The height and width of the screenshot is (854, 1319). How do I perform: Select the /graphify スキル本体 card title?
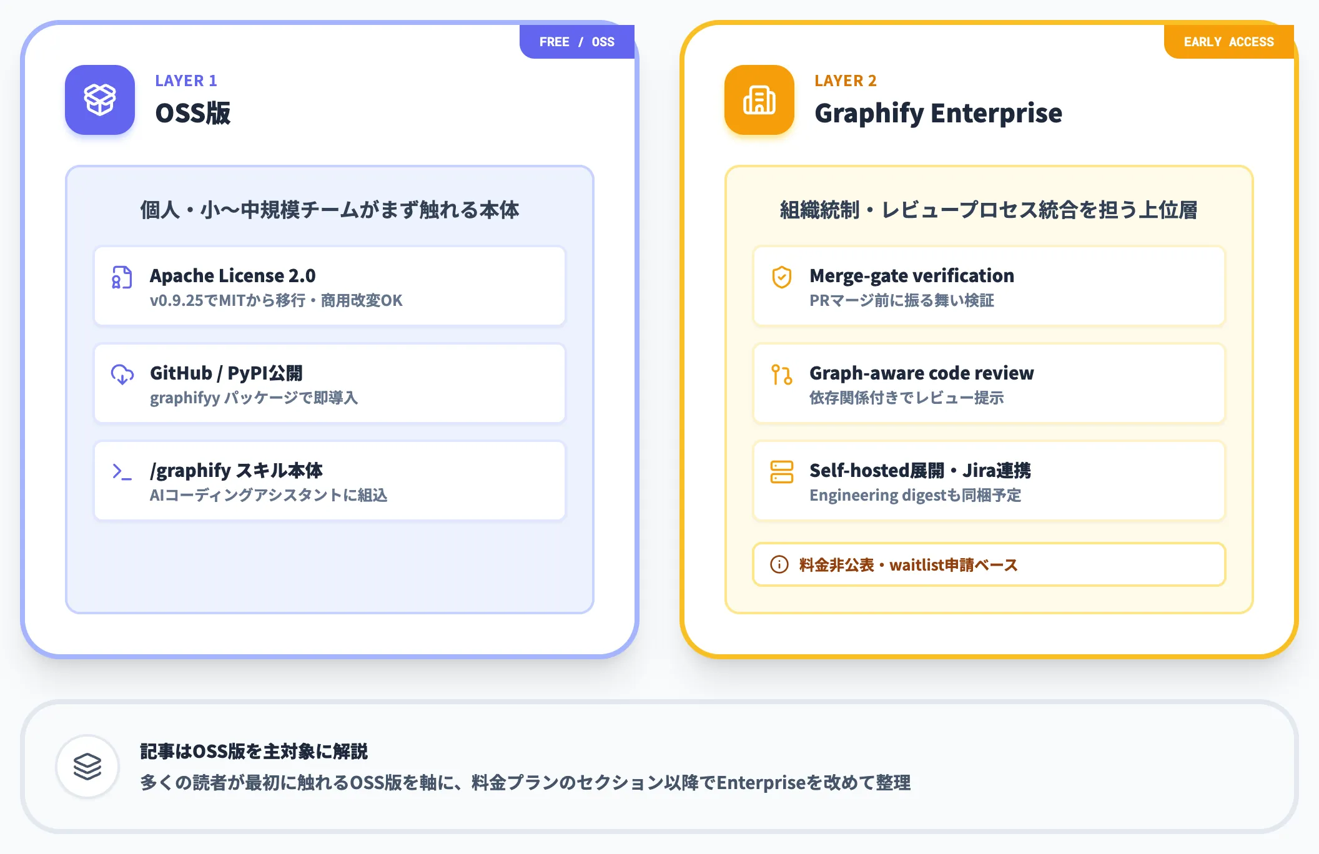(x=236, y=470)
